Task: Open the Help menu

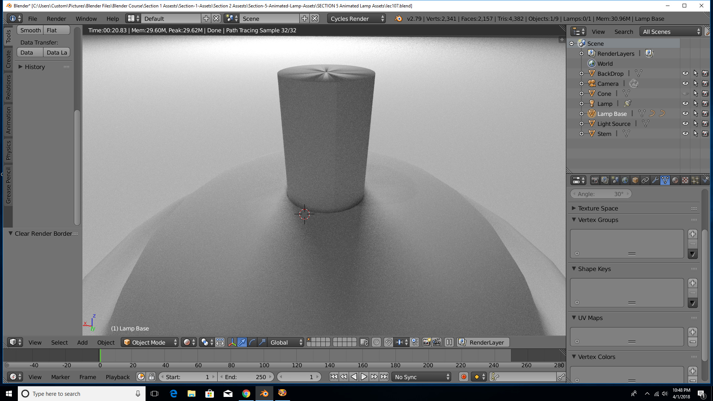Action: click(113, 19)
